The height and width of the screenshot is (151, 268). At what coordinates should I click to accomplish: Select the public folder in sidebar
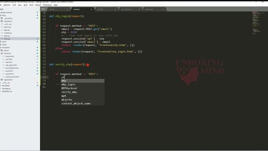pos(4,44)
